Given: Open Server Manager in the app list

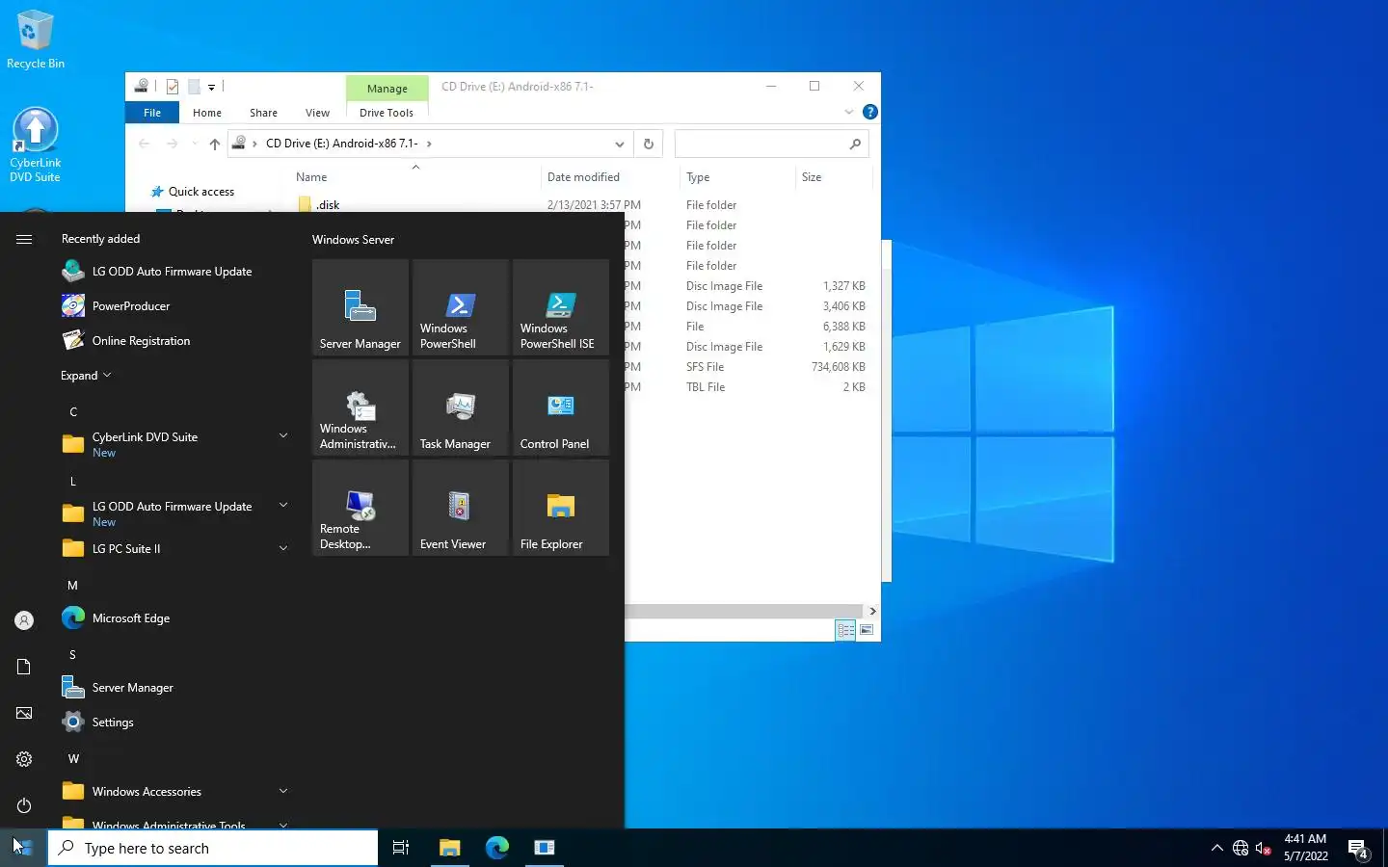Looking at the screenshot, I should coord(173,688).
